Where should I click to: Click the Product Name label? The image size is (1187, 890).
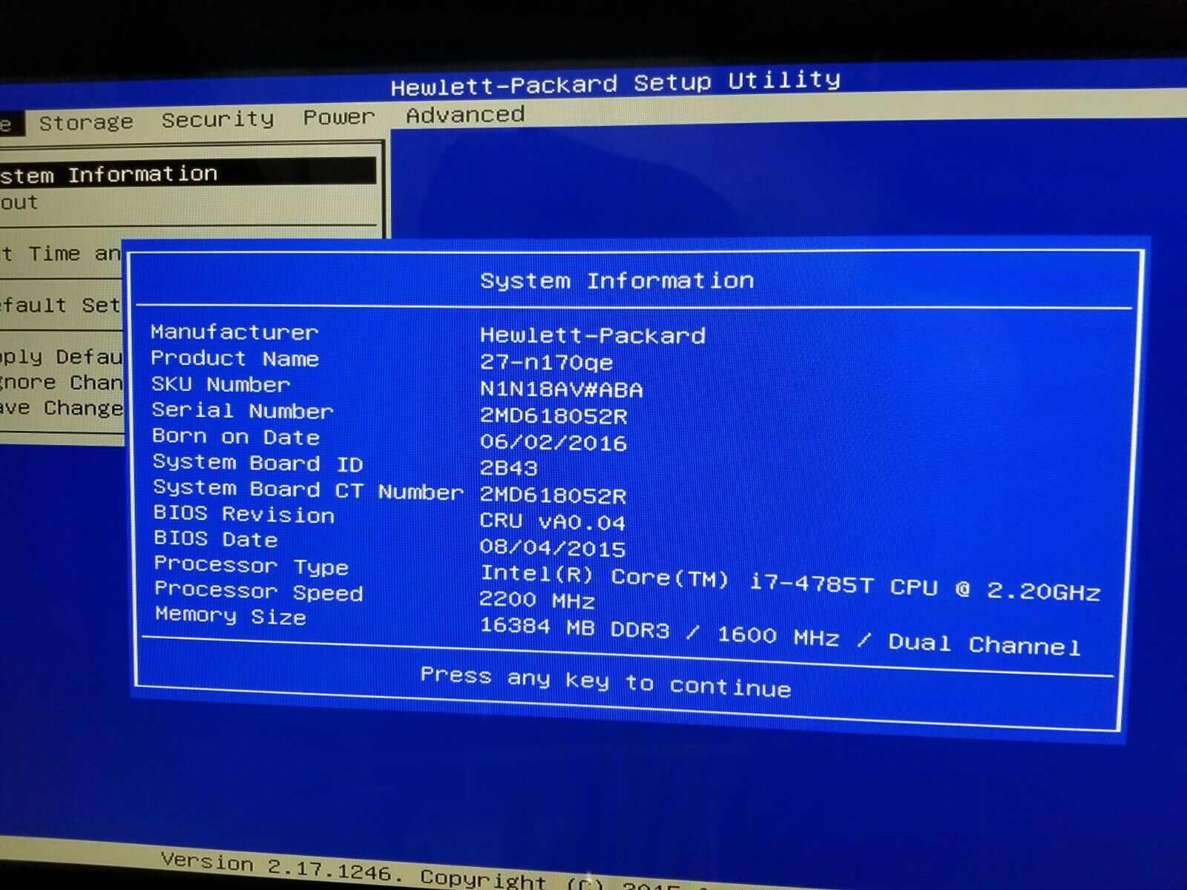[235, 359]
